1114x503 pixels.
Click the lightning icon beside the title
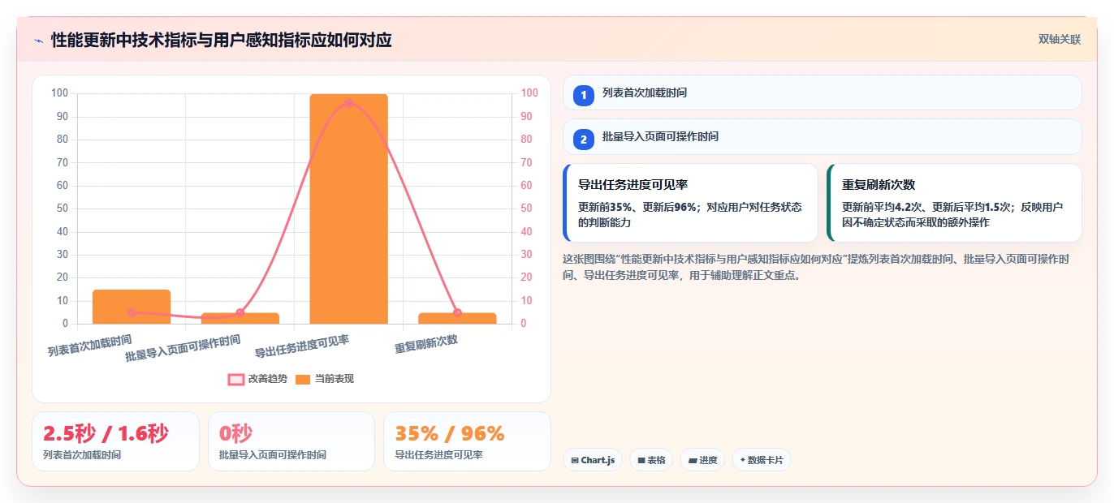click(x=38, y=41)
